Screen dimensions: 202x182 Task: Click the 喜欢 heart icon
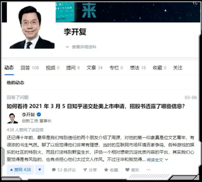pos(127,170)
